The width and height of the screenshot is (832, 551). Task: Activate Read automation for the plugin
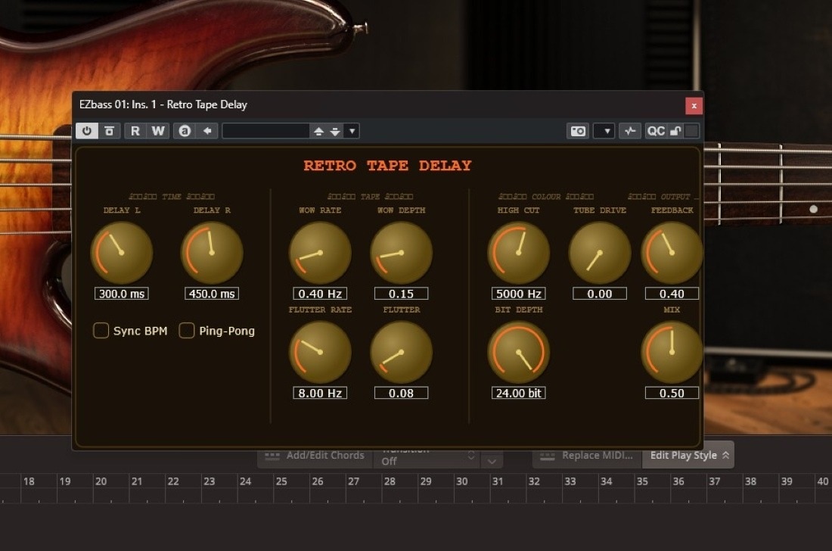[x=135, y=130]
